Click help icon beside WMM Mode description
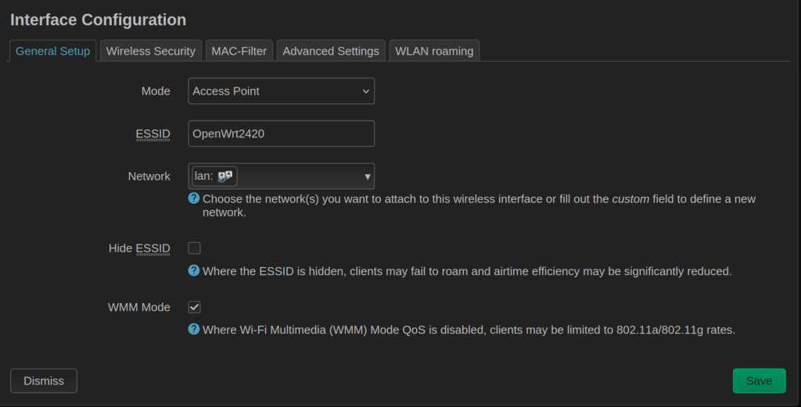Screen dimensions: 801x407 [194, 329]
